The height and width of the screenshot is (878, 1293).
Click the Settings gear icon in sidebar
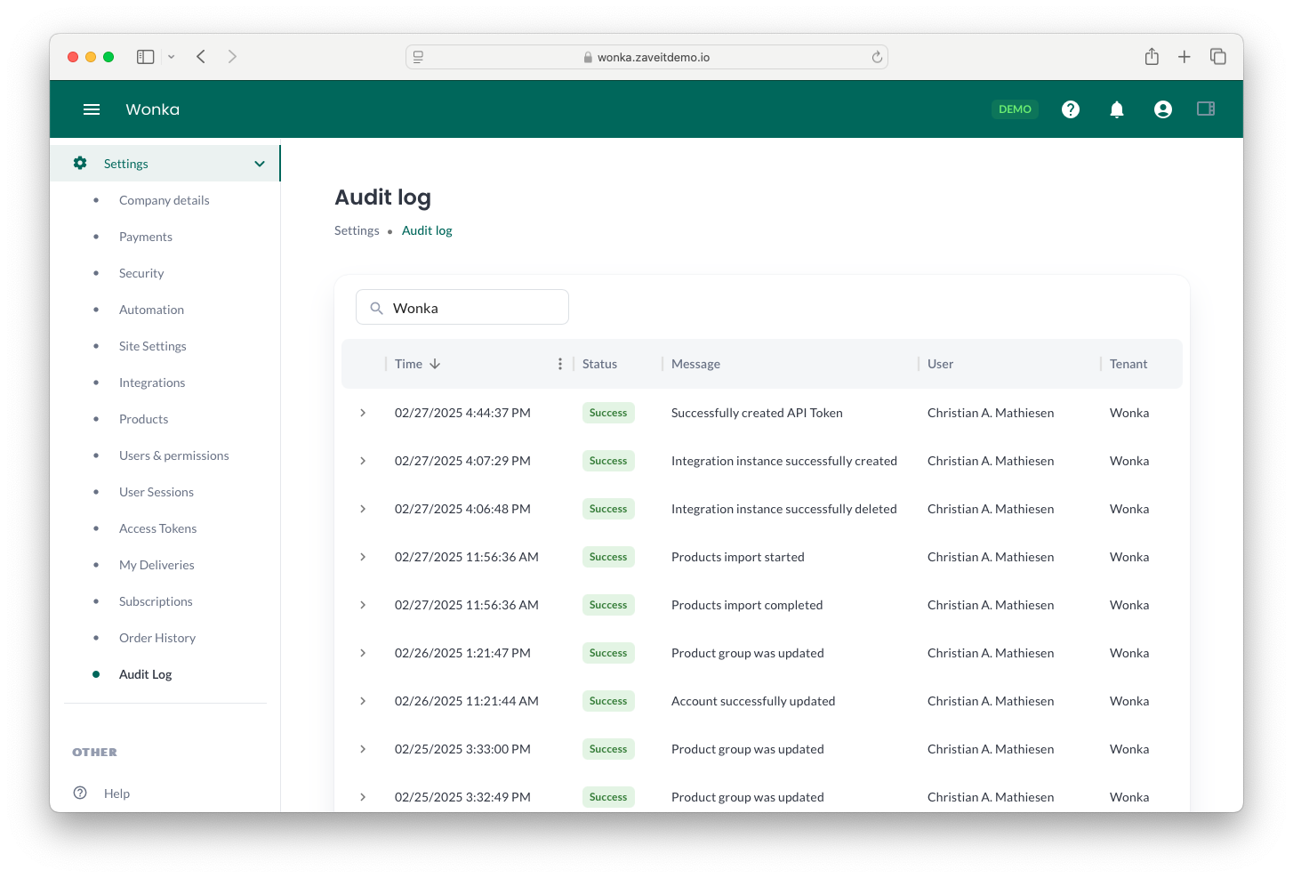pos(80,163)
